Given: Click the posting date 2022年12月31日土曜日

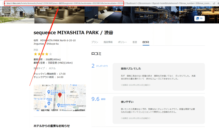Looking at the screenshot, I should (x=136, y=85).
